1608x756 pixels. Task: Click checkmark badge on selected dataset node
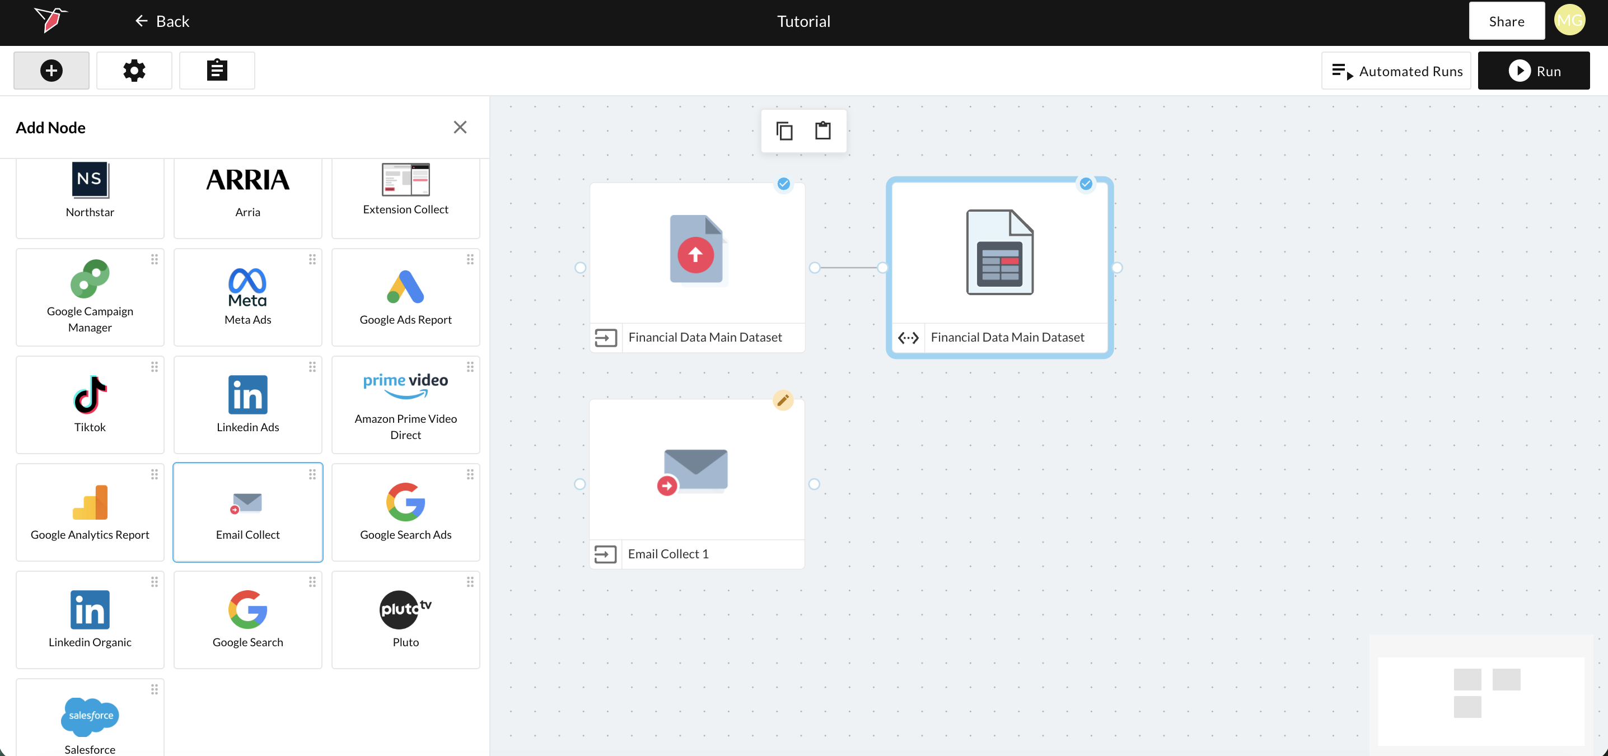(x=1086, y=184)
